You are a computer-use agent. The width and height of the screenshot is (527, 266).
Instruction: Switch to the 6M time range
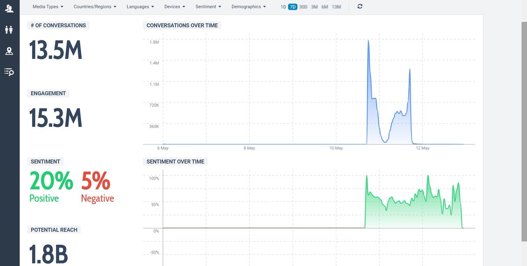click(x=325, y=7)
